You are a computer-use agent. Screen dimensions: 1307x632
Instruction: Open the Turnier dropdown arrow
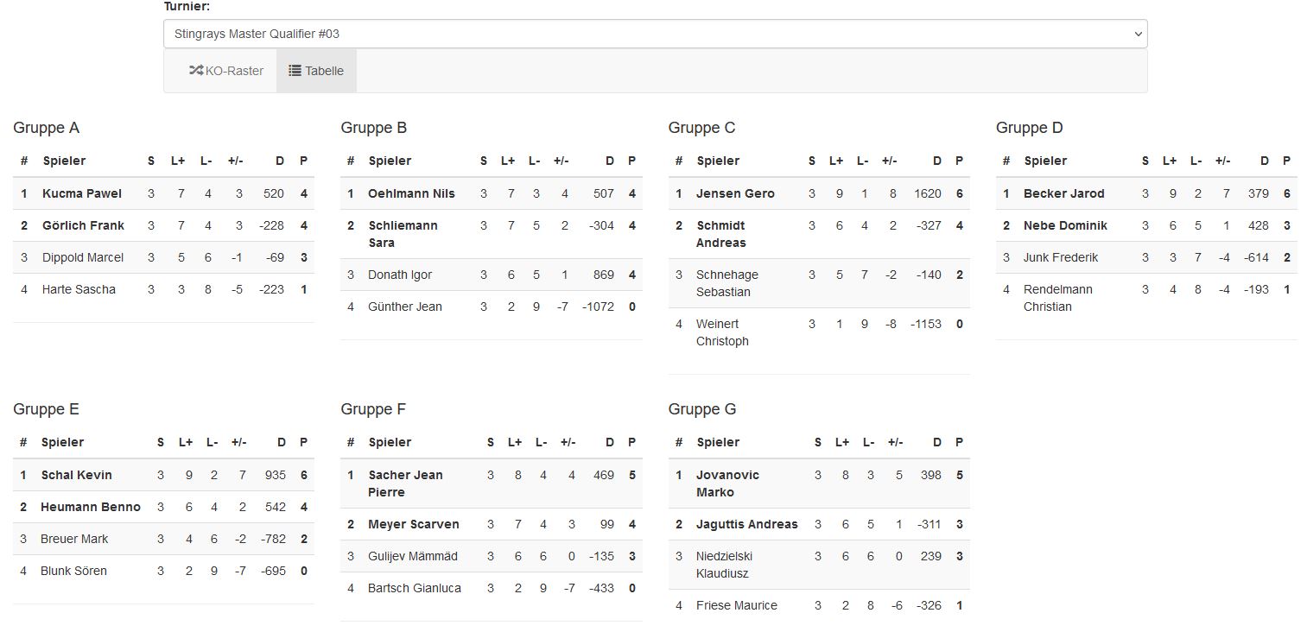pos(1137,35)
